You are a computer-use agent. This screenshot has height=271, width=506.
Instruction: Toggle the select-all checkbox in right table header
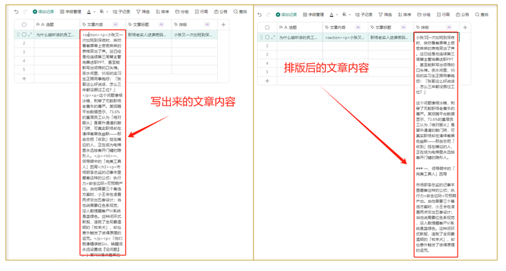tap(267, 27)
